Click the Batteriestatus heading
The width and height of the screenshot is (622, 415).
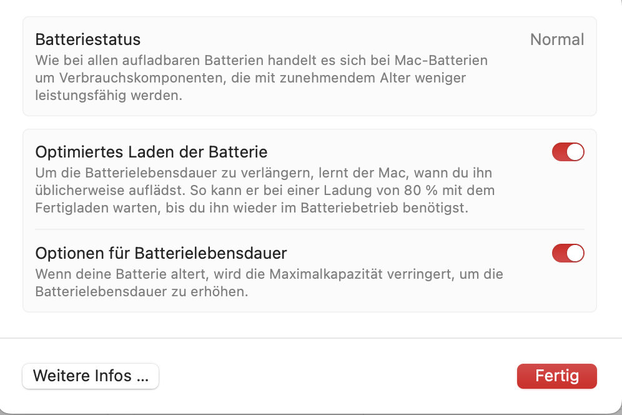coord(88,39)
